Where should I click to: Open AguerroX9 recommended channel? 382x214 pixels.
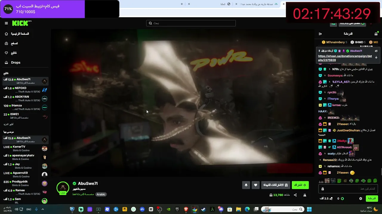tap(25, 174)
